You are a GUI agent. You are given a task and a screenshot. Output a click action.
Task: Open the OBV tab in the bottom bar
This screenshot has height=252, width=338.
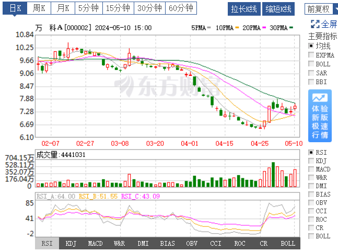coord(192,243)
